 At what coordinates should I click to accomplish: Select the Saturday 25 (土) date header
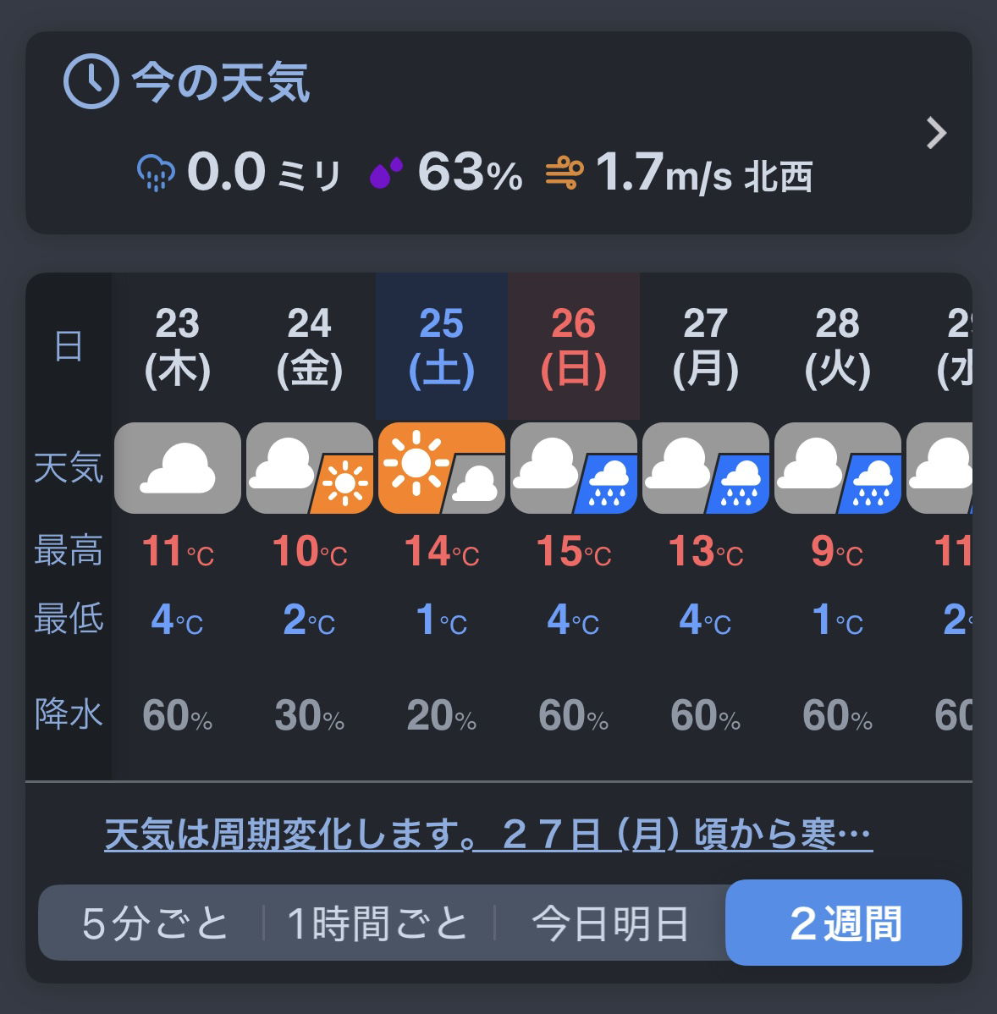pos(441,346)
